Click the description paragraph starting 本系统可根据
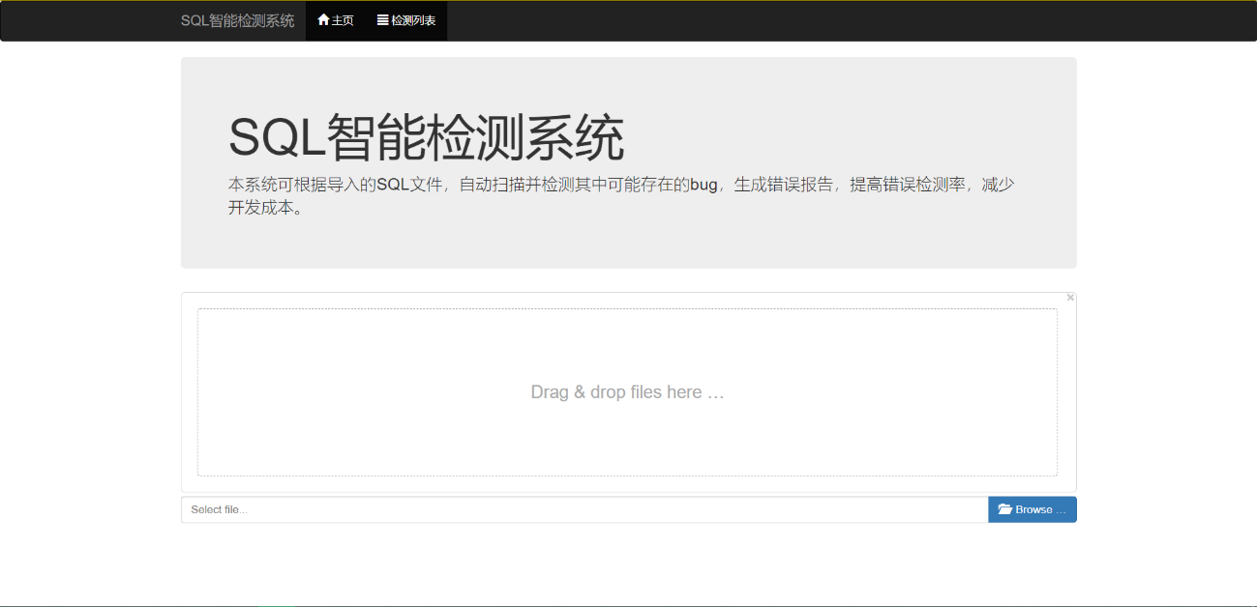Viewport: 1257px width, 607px height. point(621,196)
